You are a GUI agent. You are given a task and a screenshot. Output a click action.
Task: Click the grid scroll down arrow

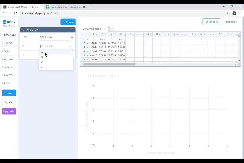[239, 61]
